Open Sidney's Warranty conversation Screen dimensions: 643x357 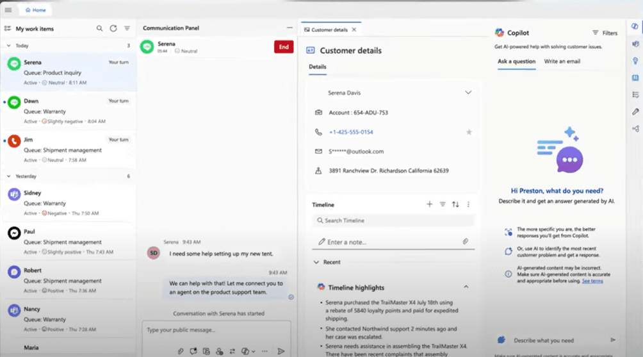coord(69,203)
